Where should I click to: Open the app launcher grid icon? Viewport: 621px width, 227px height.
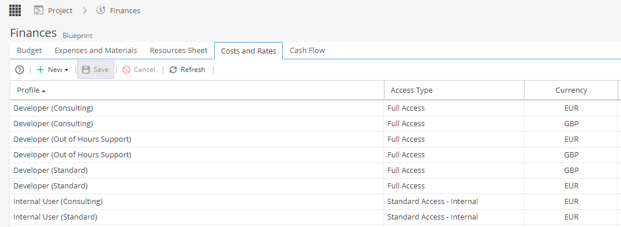click(x=15, y=10)
